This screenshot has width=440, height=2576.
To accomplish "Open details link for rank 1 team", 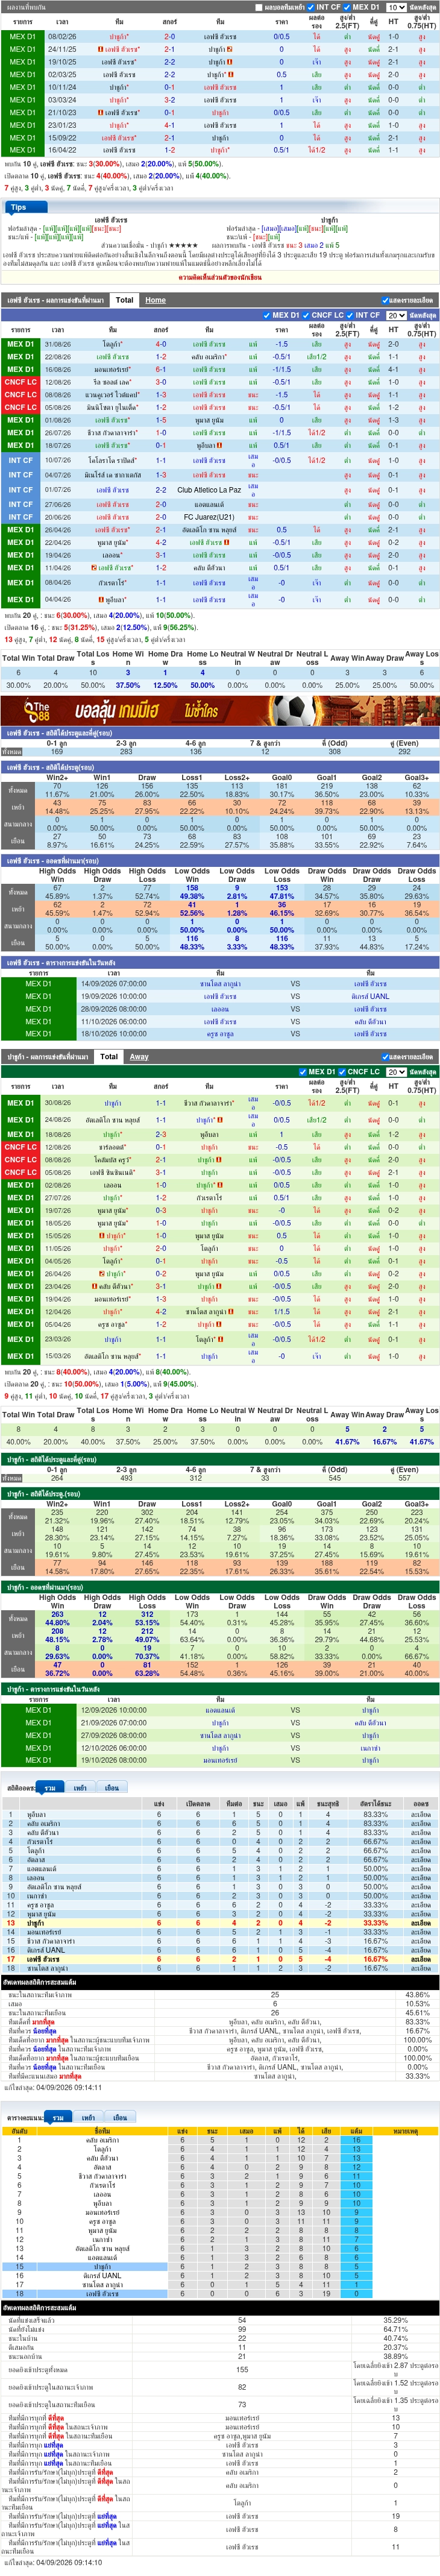I will tap(420, 1814).
